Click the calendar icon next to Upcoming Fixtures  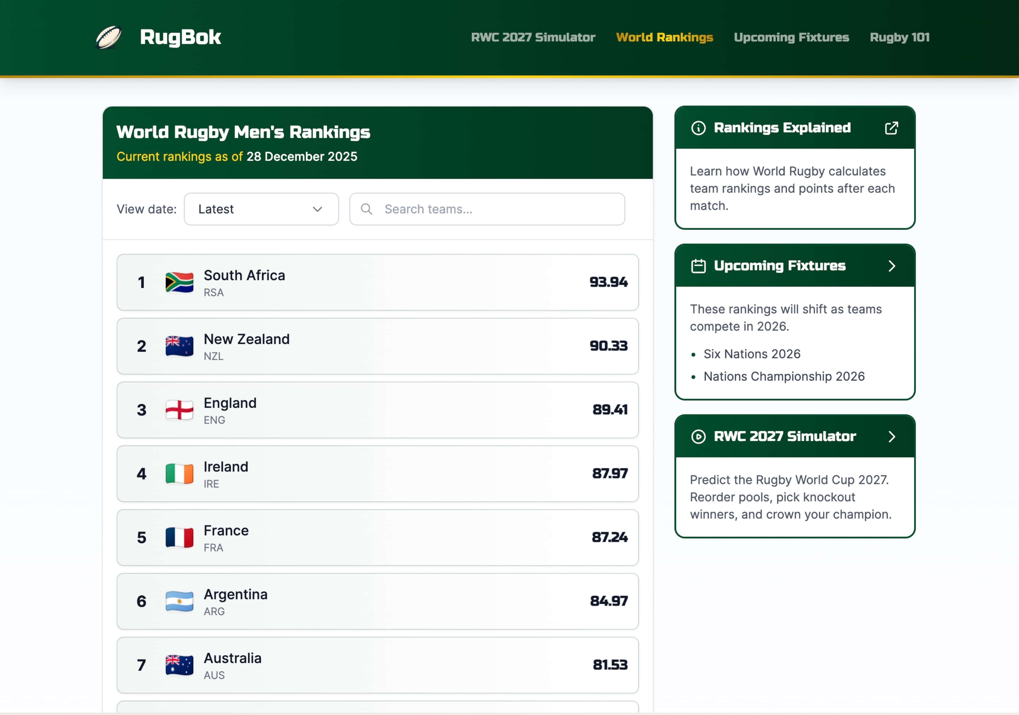point(698,266)
